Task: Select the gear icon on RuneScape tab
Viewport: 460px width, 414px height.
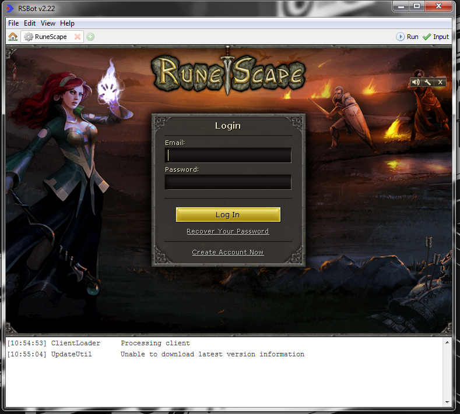Action: coord(29,37)
